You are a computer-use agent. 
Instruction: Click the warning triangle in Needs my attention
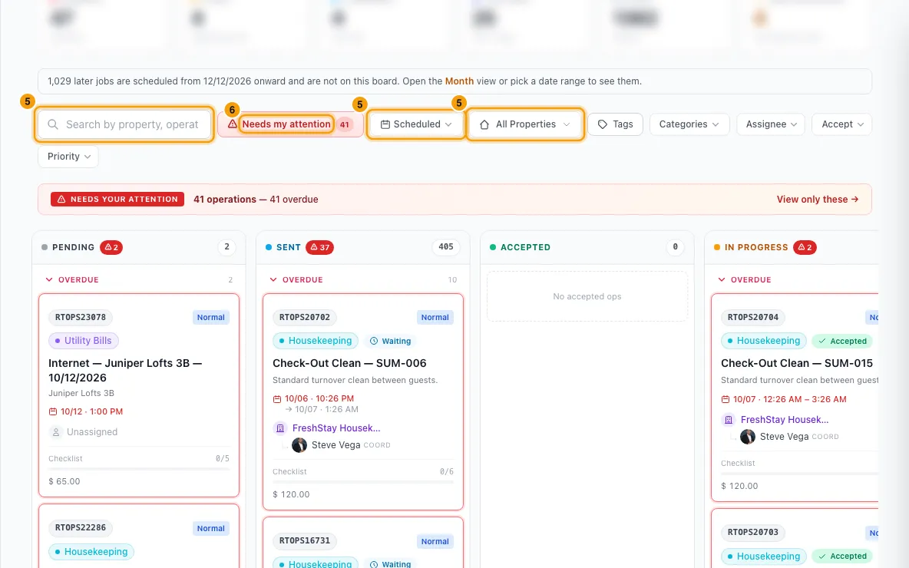[x=233, y=124]
